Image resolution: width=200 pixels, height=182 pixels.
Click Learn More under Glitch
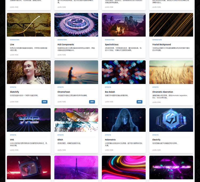[62, 150]
